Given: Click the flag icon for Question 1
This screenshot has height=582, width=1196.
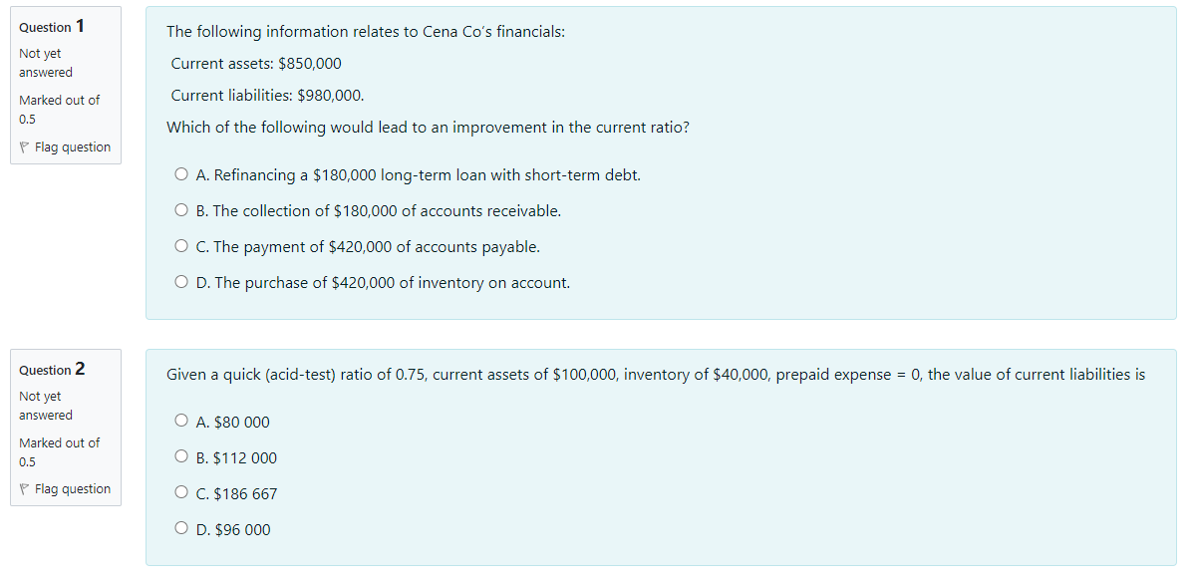Looking at the screenshot, I should click(x=23, y=146).
